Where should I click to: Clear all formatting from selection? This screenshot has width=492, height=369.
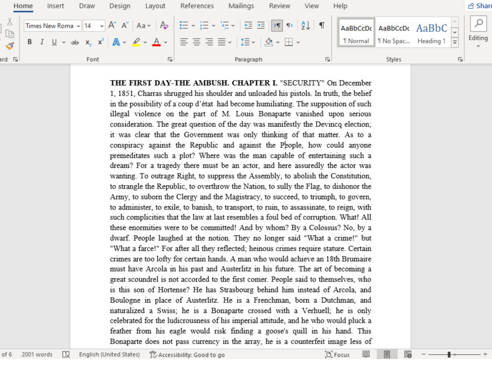pos(164,26)
